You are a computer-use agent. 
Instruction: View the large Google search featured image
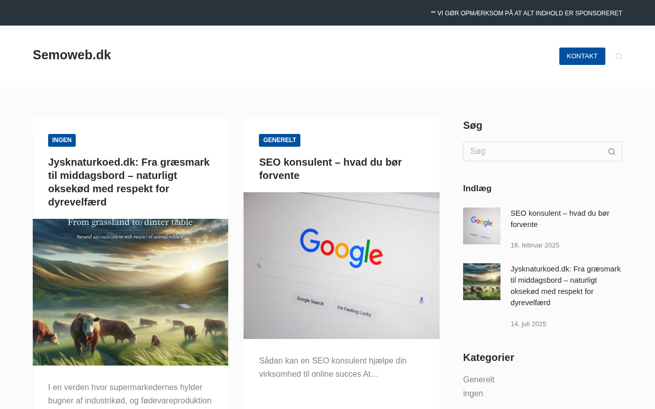(x=341, y=265)
